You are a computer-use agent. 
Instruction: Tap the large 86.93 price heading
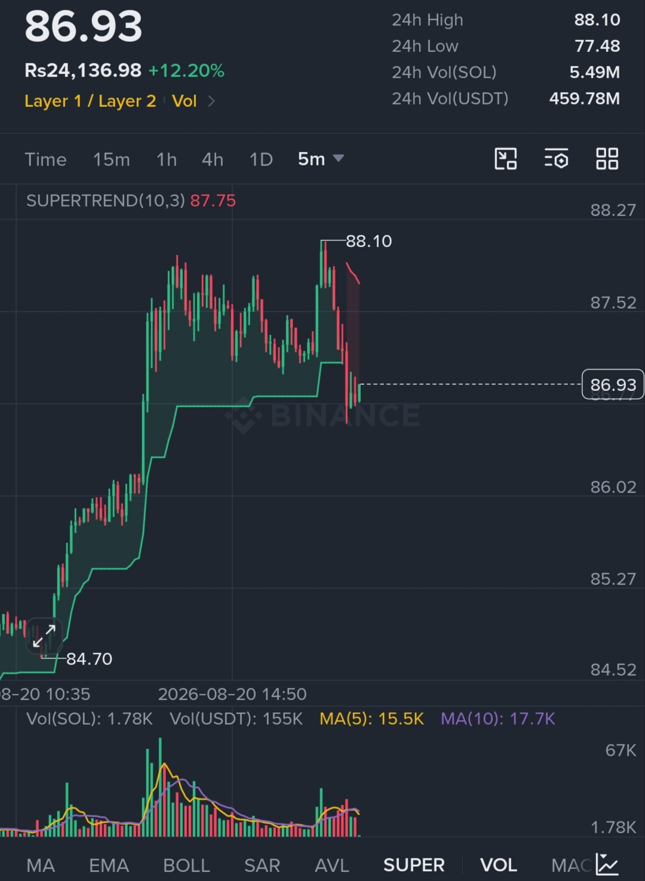tap(84, 26)
